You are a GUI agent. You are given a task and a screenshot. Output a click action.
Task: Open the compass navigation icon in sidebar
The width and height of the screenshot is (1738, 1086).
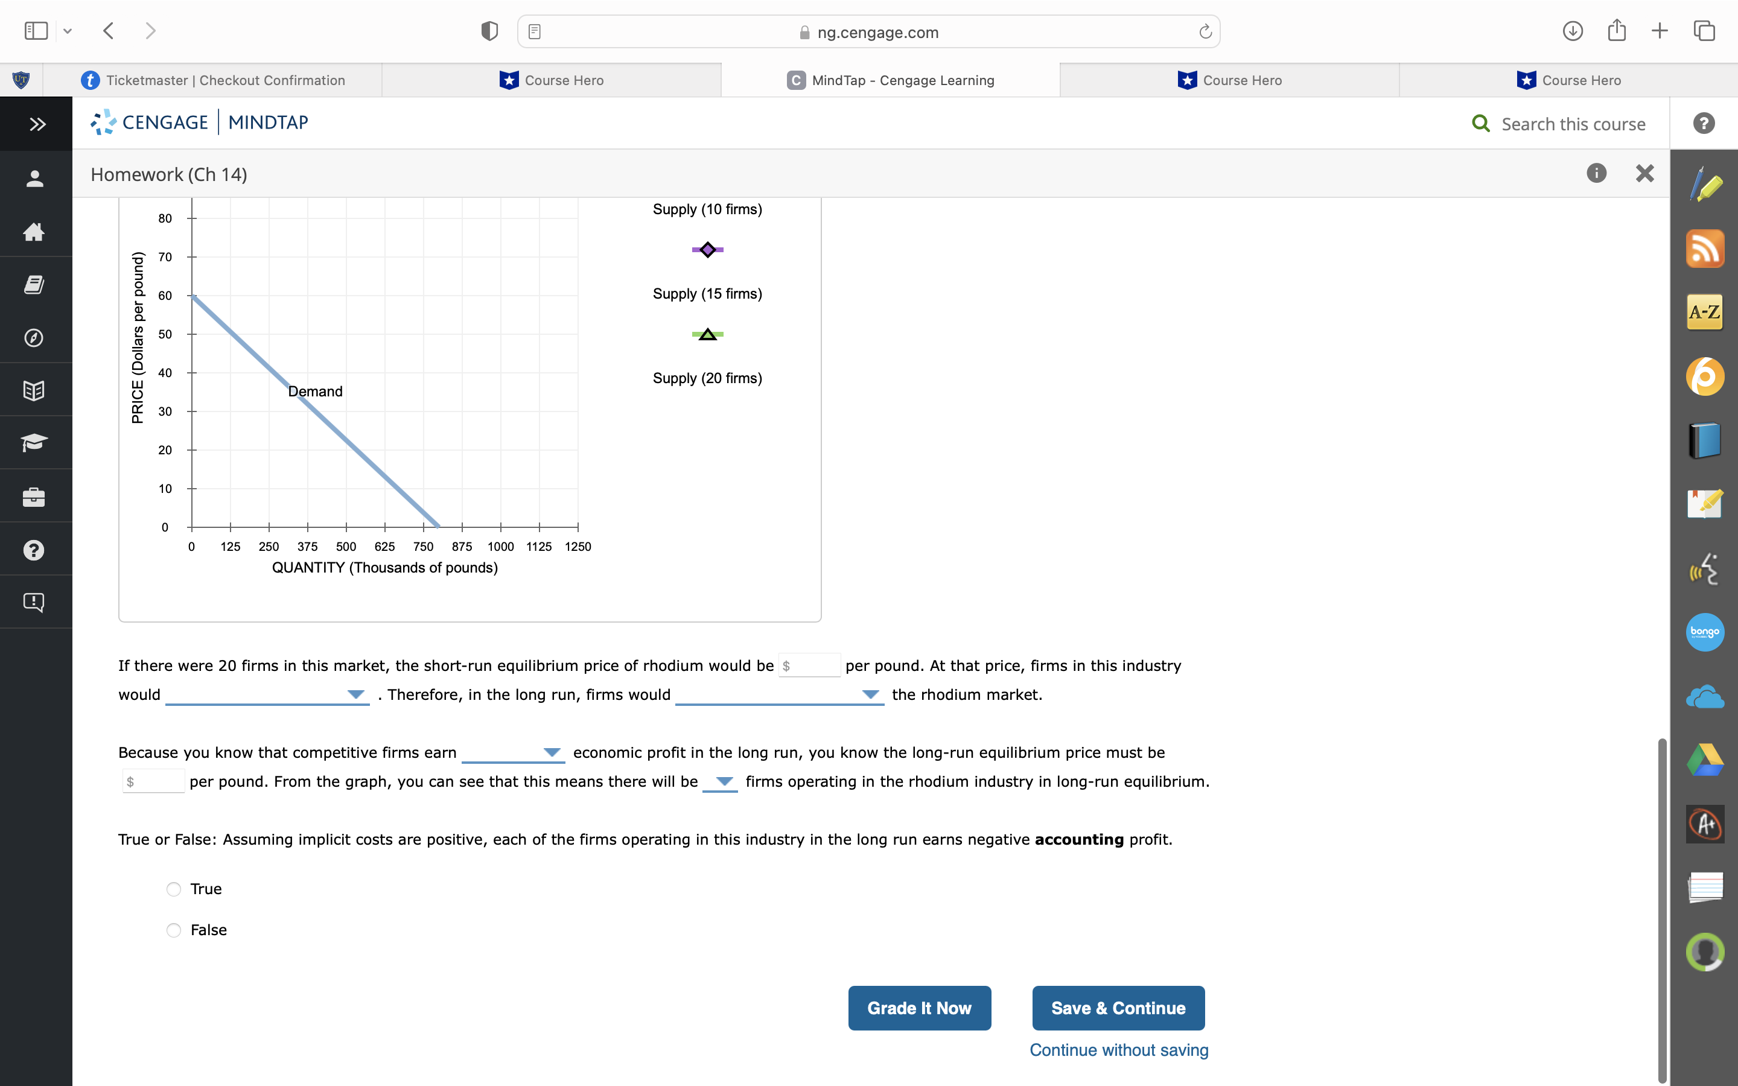(34, 338)
